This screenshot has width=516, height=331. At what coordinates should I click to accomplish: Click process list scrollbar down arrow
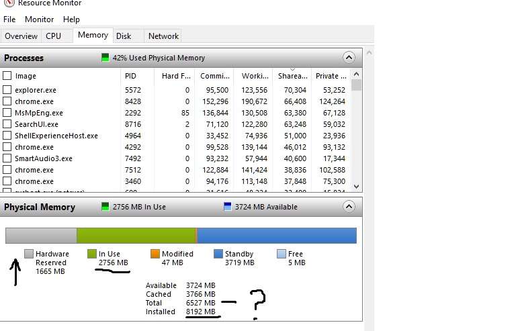[x=356, y=187]
